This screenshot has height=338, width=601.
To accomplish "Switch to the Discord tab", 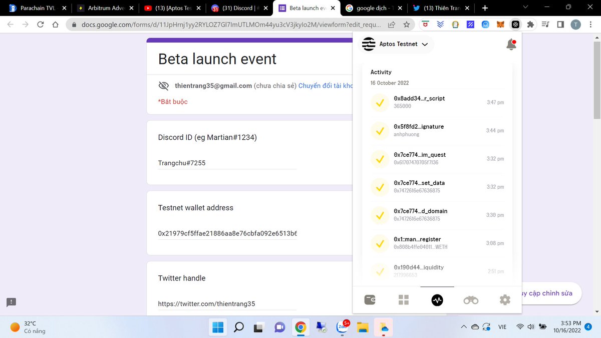I will [239, 8].
